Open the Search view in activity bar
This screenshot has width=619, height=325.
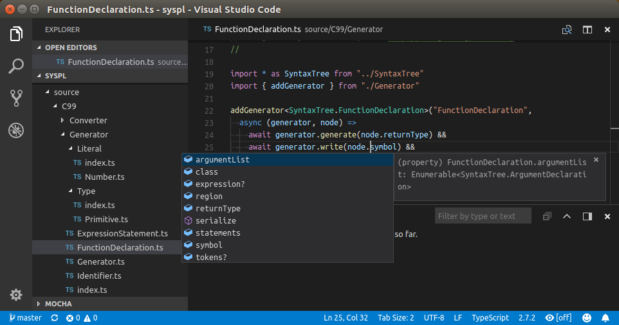pyautogui.click(x=16, y=66)
